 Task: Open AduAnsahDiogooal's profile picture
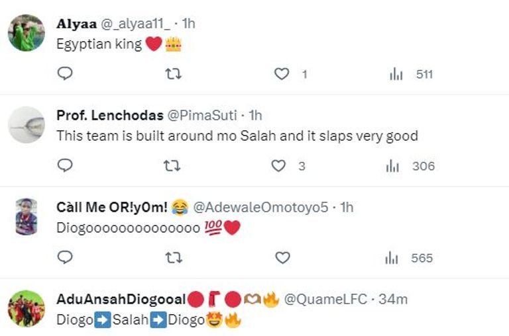click(26, 308)
